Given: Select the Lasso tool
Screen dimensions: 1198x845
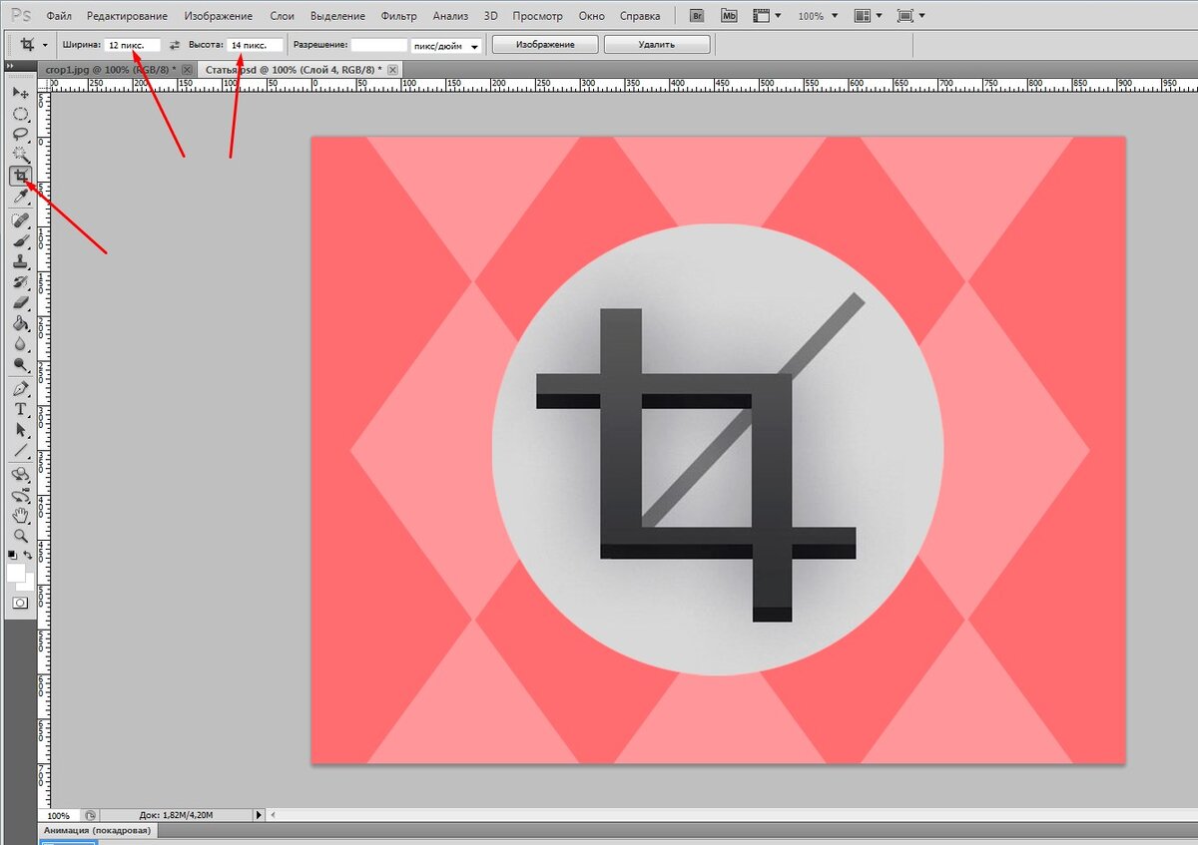Looking at the screenshot, I should 20,134.
